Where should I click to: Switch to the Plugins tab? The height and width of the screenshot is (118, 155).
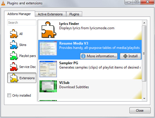tap(74, 14)
